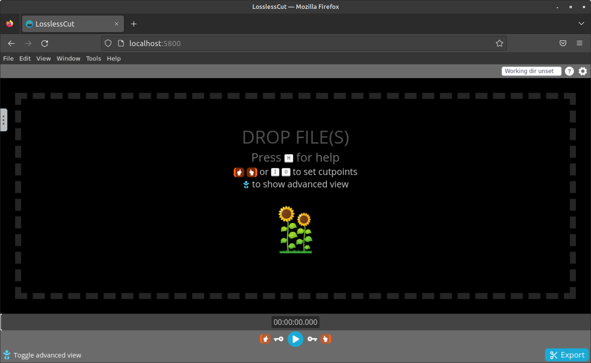Open help using the question mark icon
This screenshot has height=363, width=591.
click(x=569, y=71)
